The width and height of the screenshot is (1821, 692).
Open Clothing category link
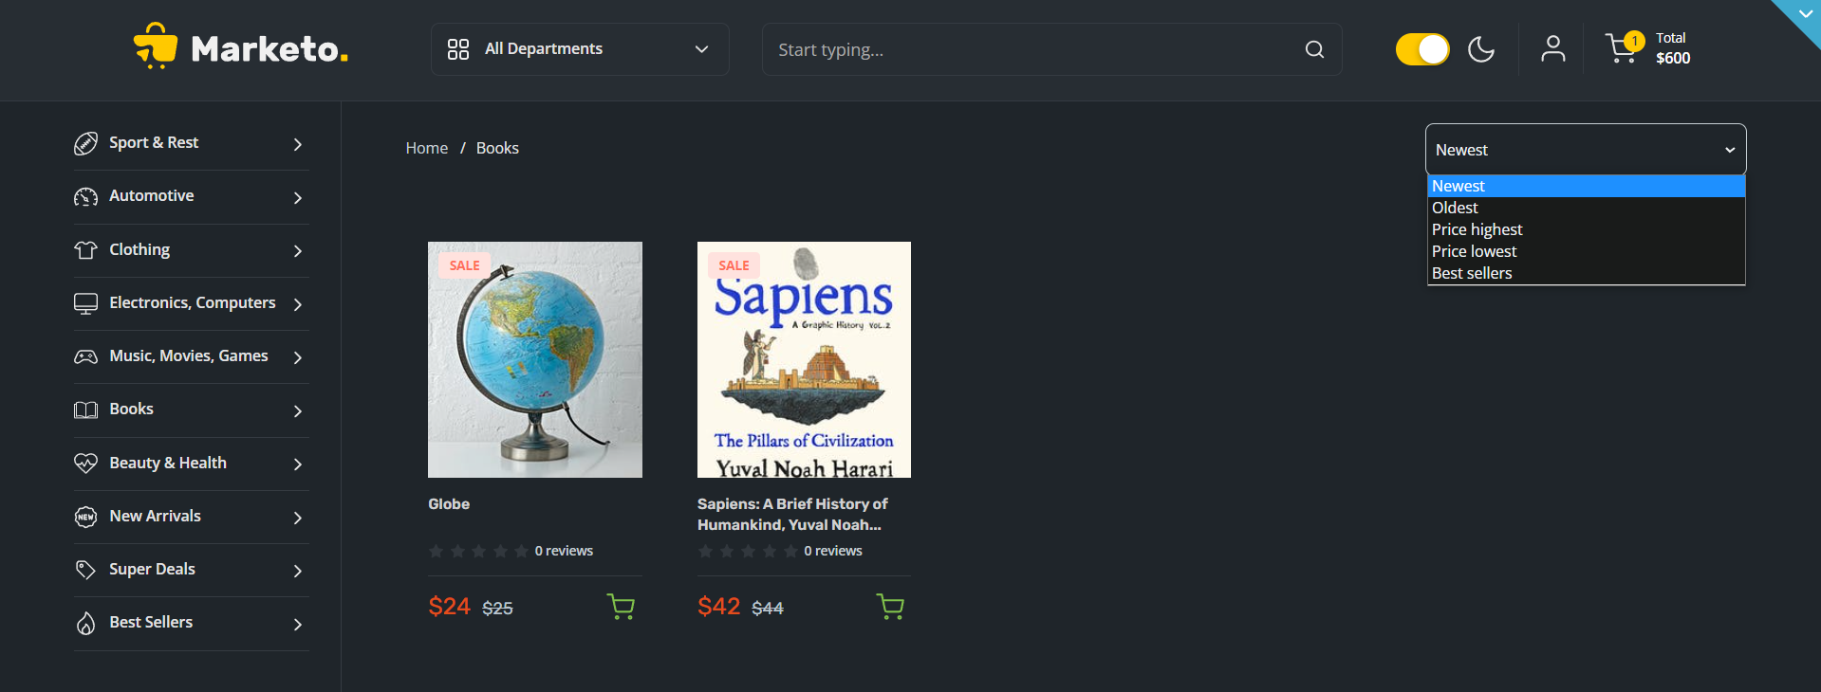(x=139, y=249)
